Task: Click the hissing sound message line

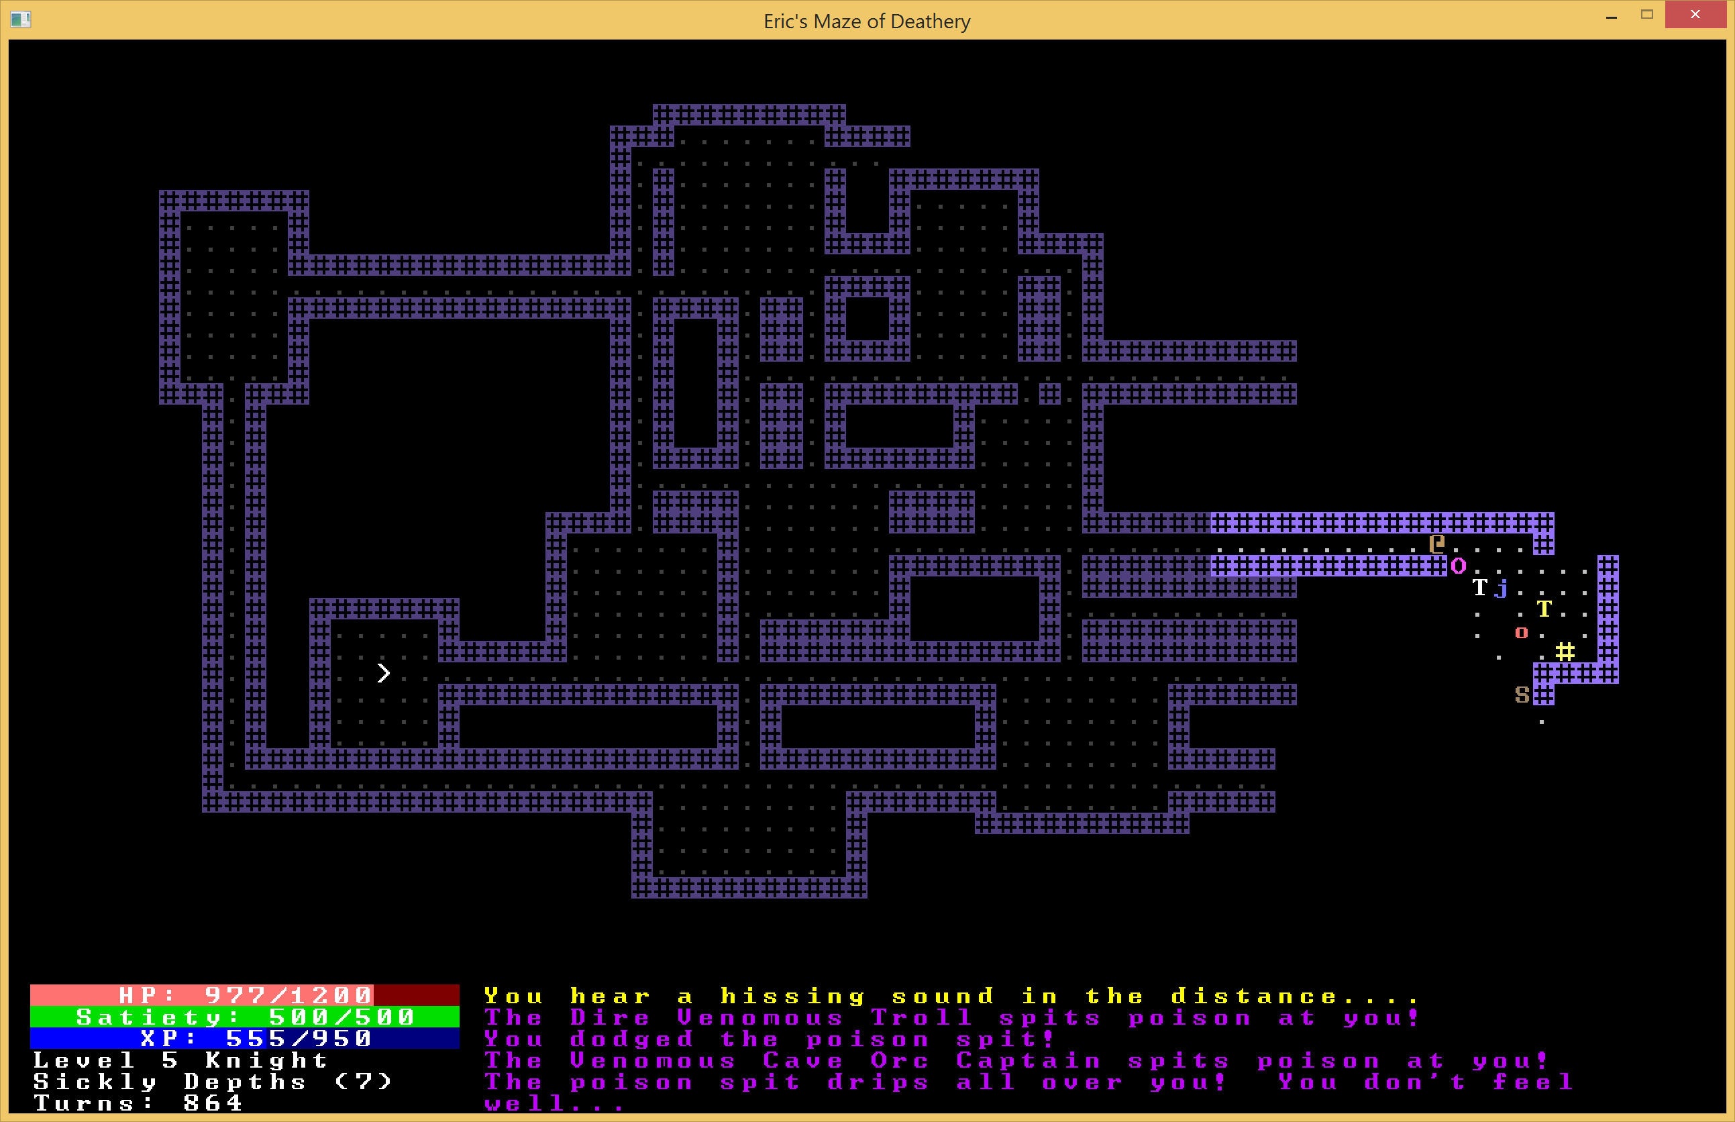Action: 951,995
